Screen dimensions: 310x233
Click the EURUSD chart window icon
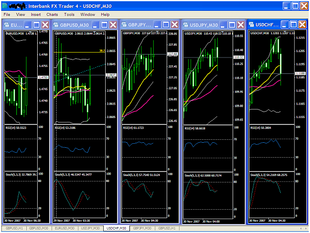(7, 25)
